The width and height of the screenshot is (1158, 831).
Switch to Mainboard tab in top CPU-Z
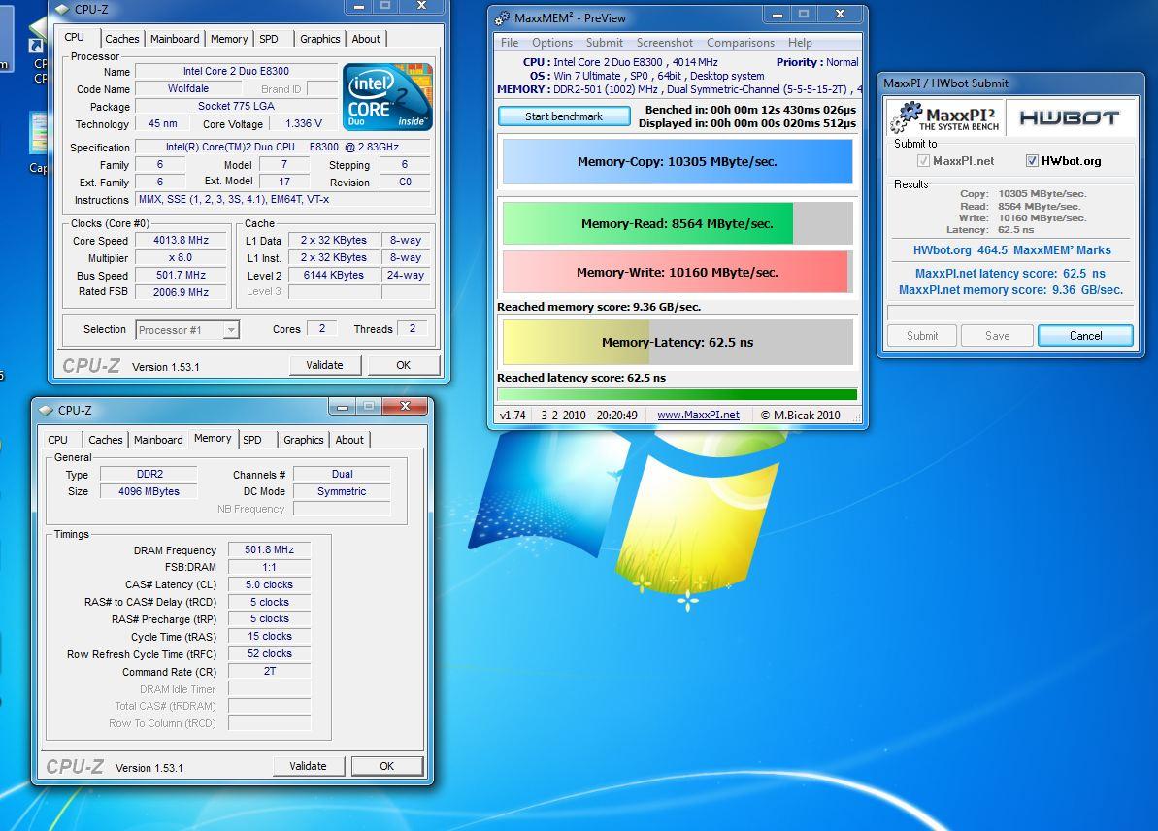(175, 39)
